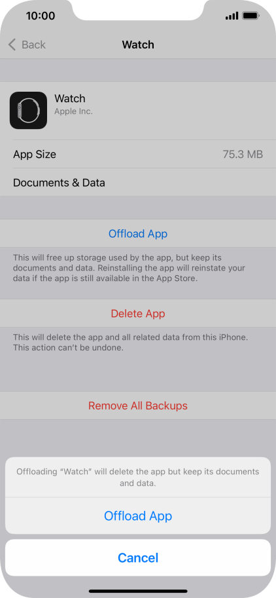Tap the 10:00 clock in status bar

[x=41, y=16]
